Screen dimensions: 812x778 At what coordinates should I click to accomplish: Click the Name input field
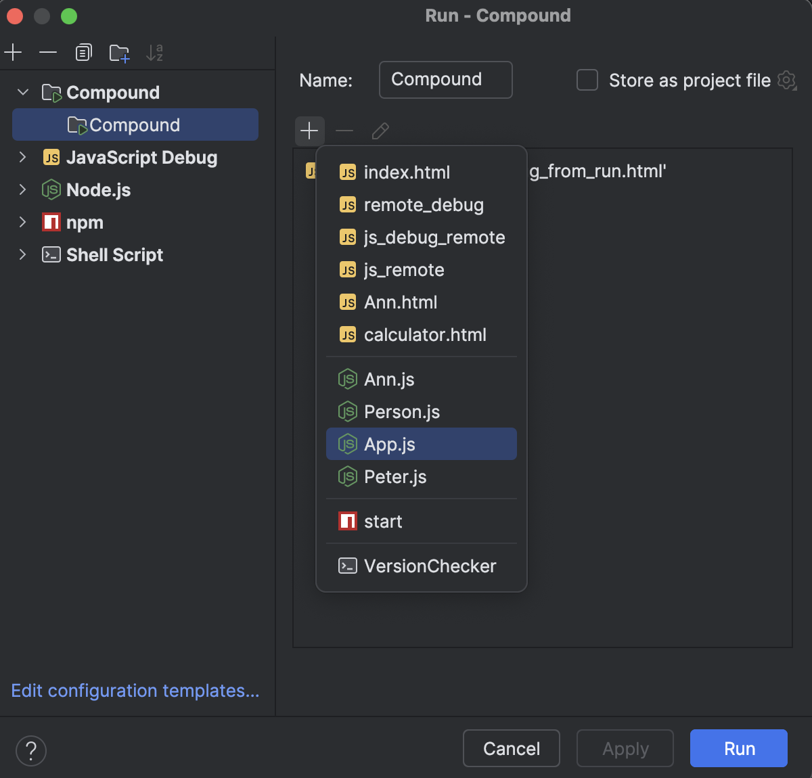pos(445,80)
